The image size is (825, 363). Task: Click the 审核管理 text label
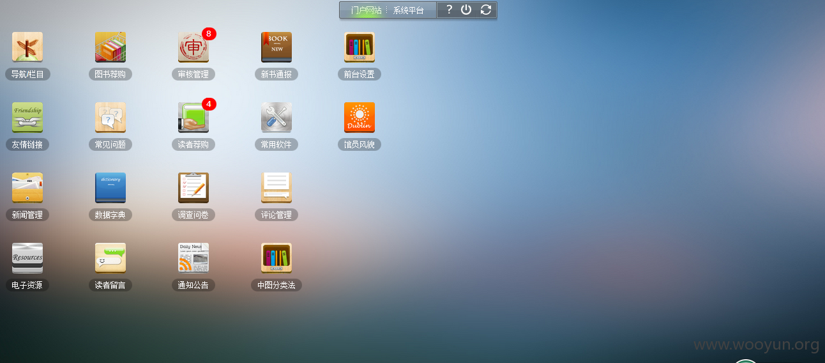(x=193, y=74)
